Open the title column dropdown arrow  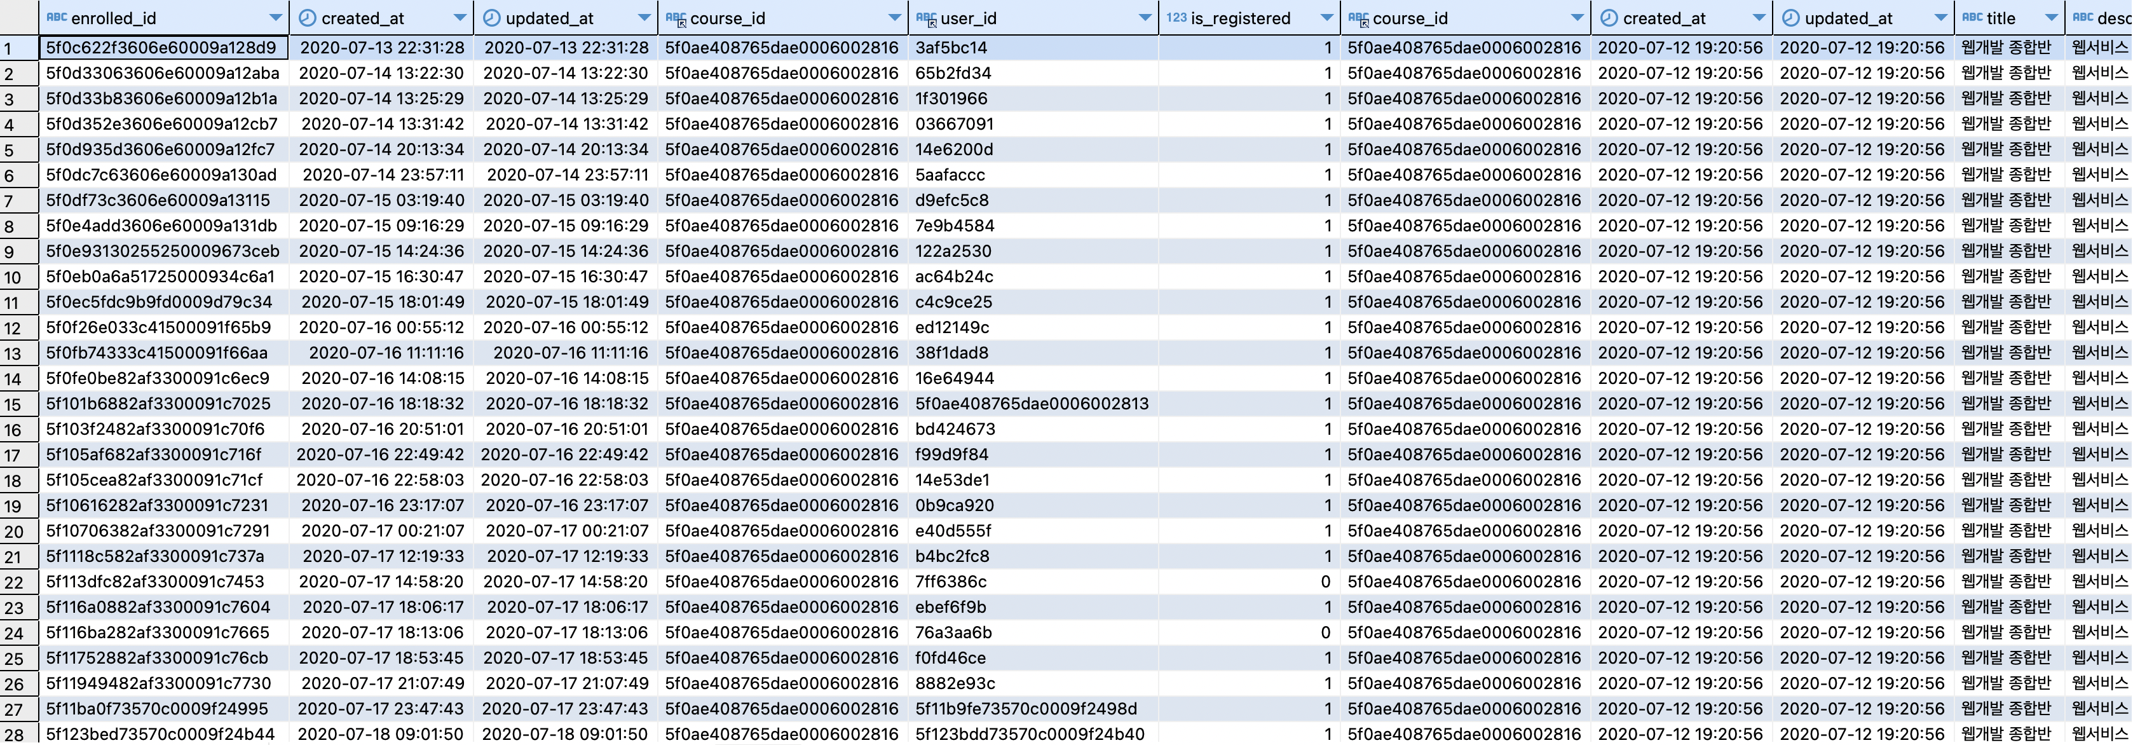(2051, 17)
